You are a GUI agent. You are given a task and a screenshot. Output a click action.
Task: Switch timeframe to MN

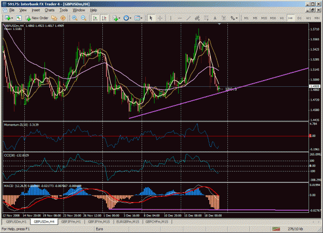(x=317, y=18)
